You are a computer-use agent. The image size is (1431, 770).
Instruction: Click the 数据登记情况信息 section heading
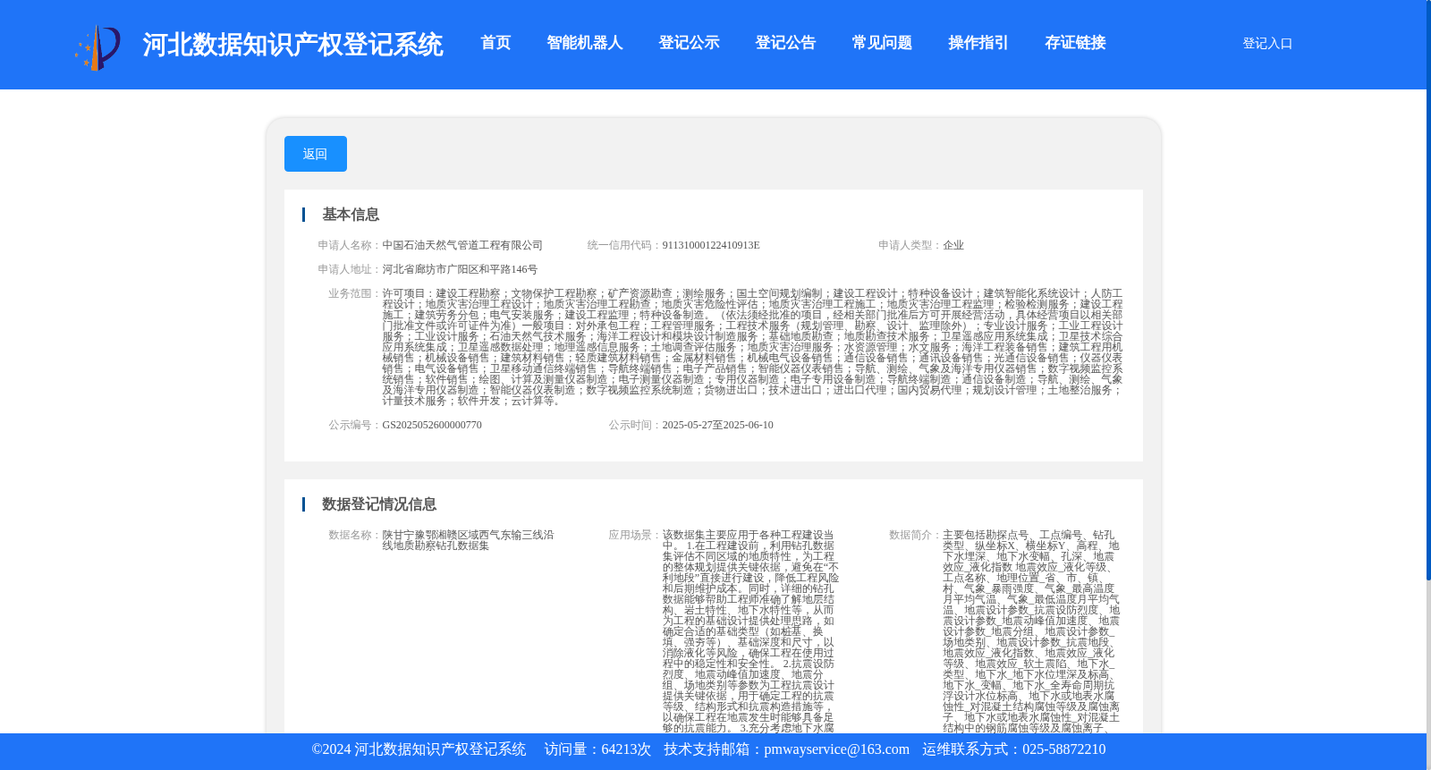pos(379,504)
